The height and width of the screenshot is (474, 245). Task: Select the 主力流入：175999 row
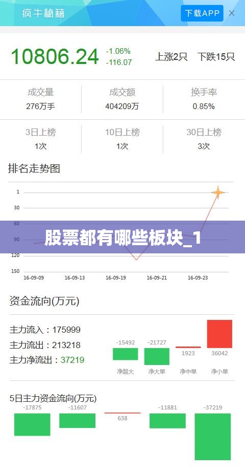45,330
